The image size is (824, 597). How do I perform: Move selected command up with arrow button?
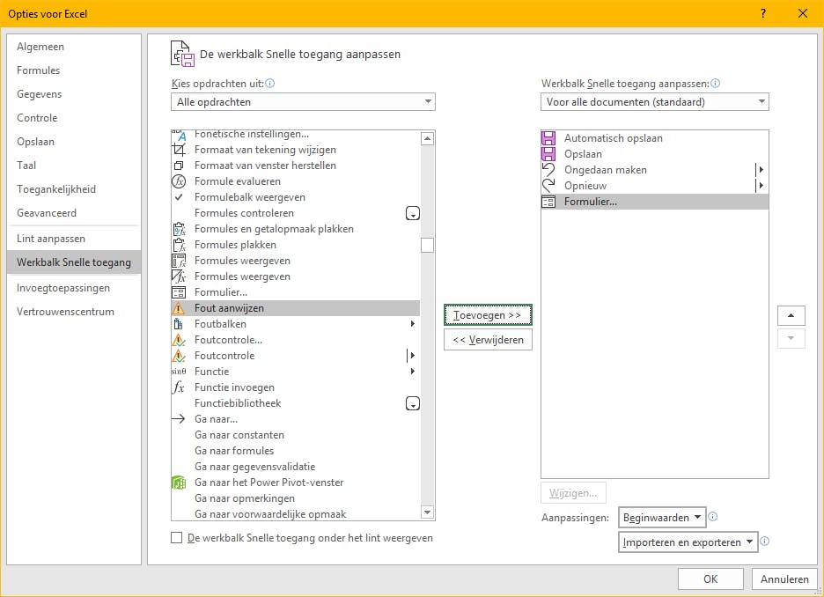coord(791,315)
